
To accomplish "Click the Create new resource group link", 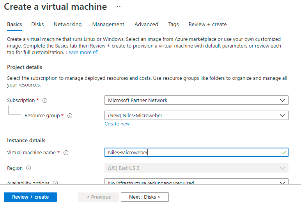I will coord(117,124).
